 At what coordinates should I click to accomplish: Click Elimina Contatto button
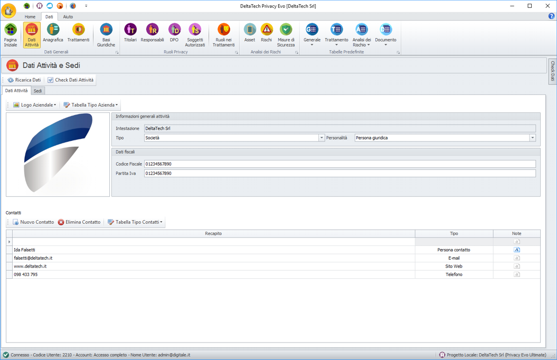pyautogui.click(x=79, y=222)
